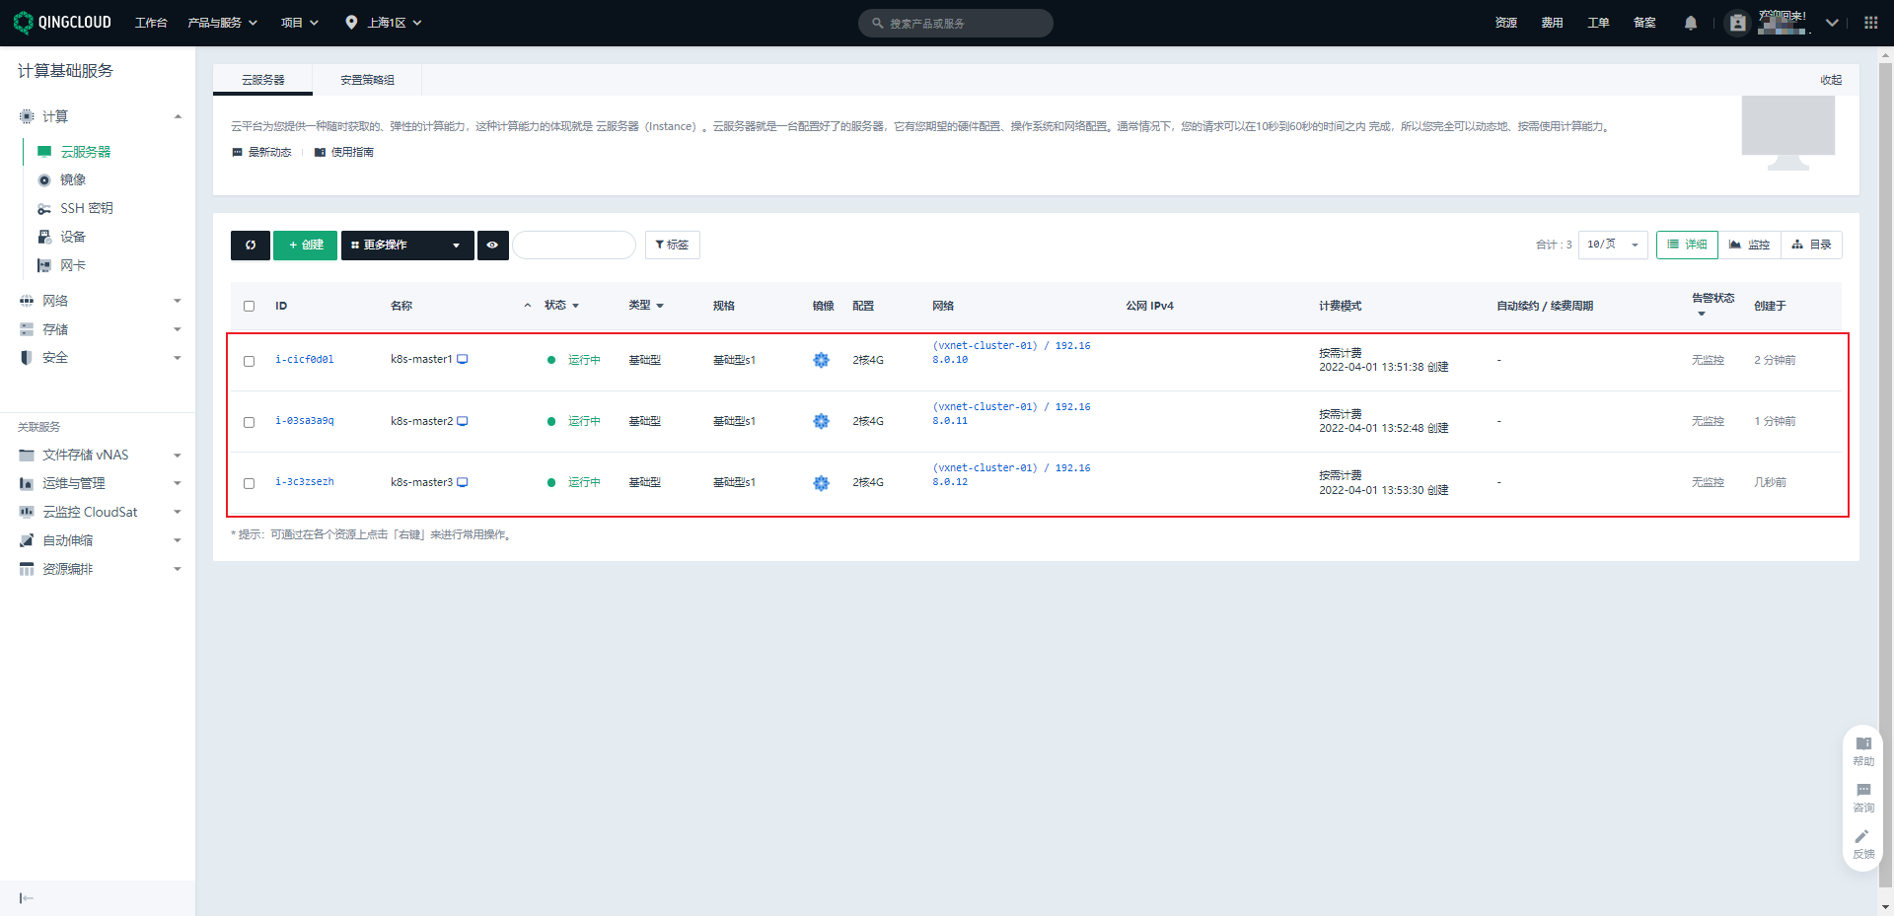Click the location pin 上海1区 selector
The height and width of the screenshot is (916, 1894).
click(384, 23)
